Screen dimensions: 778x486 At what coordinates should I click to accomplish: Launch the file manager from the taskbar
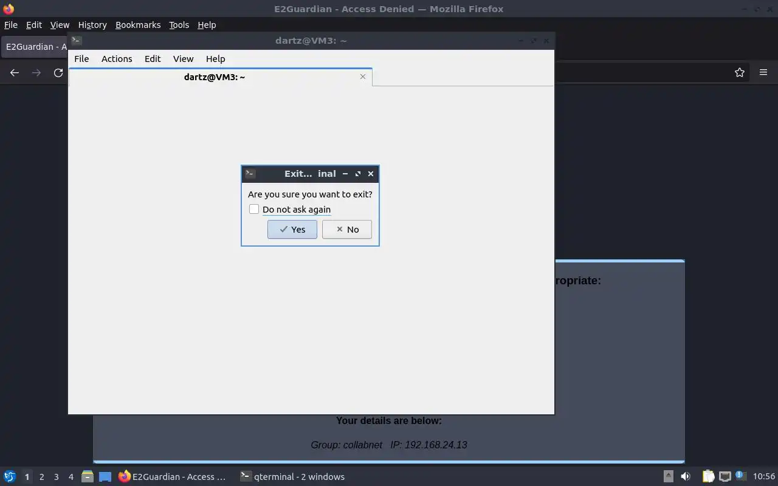pyautogui.click(x=88, y=476)
